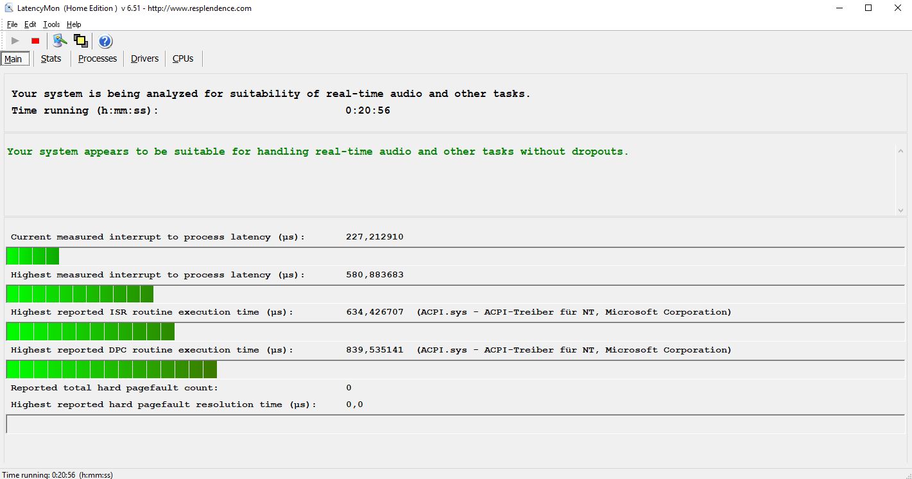This screenshot has height=479, width=912.
Task: Open the File menu
Action: [12, 24]
